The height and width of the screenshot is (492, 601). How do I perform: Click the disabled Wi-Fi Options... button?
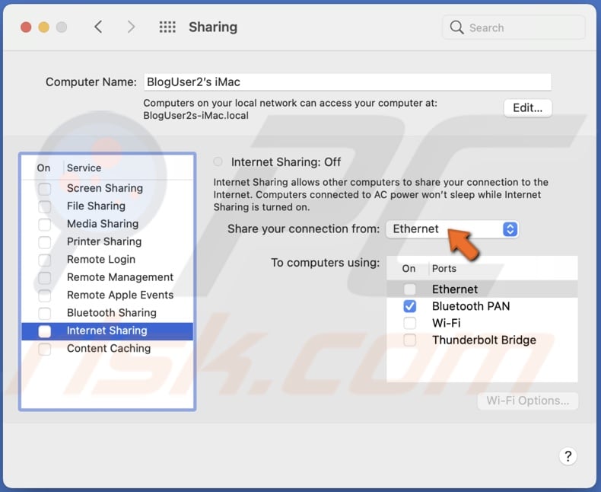[528, 401]
